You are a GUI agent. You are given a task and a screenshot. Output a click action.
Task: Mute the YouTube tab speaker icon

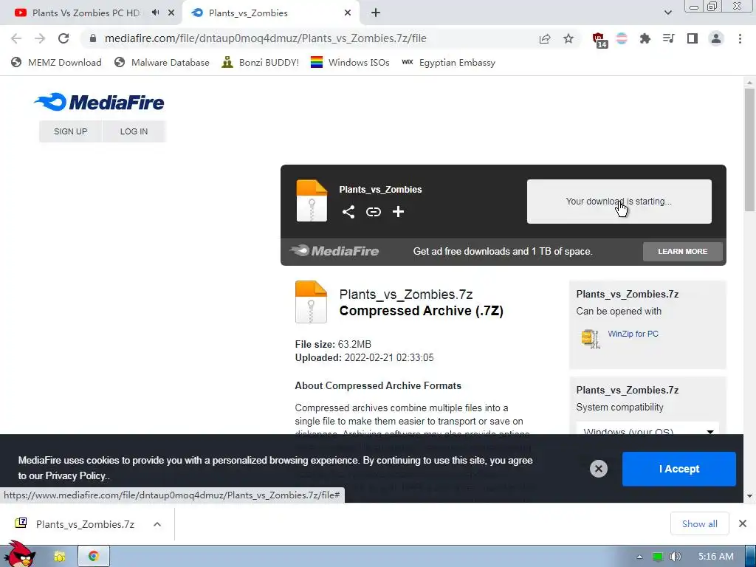pyautogui.click(x=155, y=13)
